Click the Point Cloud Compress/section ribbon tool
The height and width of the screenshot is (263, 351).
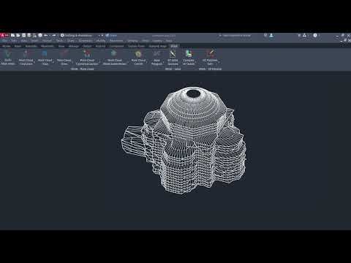click(x=87, y=58)
